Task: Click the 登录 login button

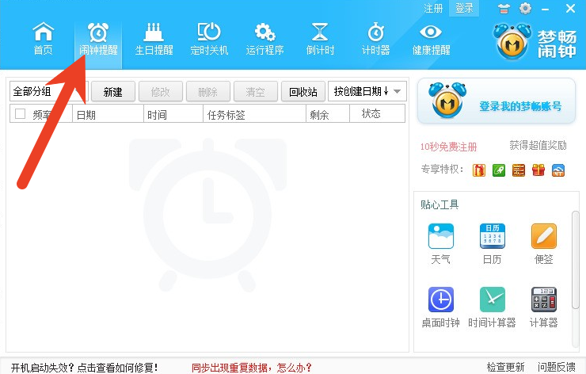Action: pyautogui.click(x=464, y=8)
